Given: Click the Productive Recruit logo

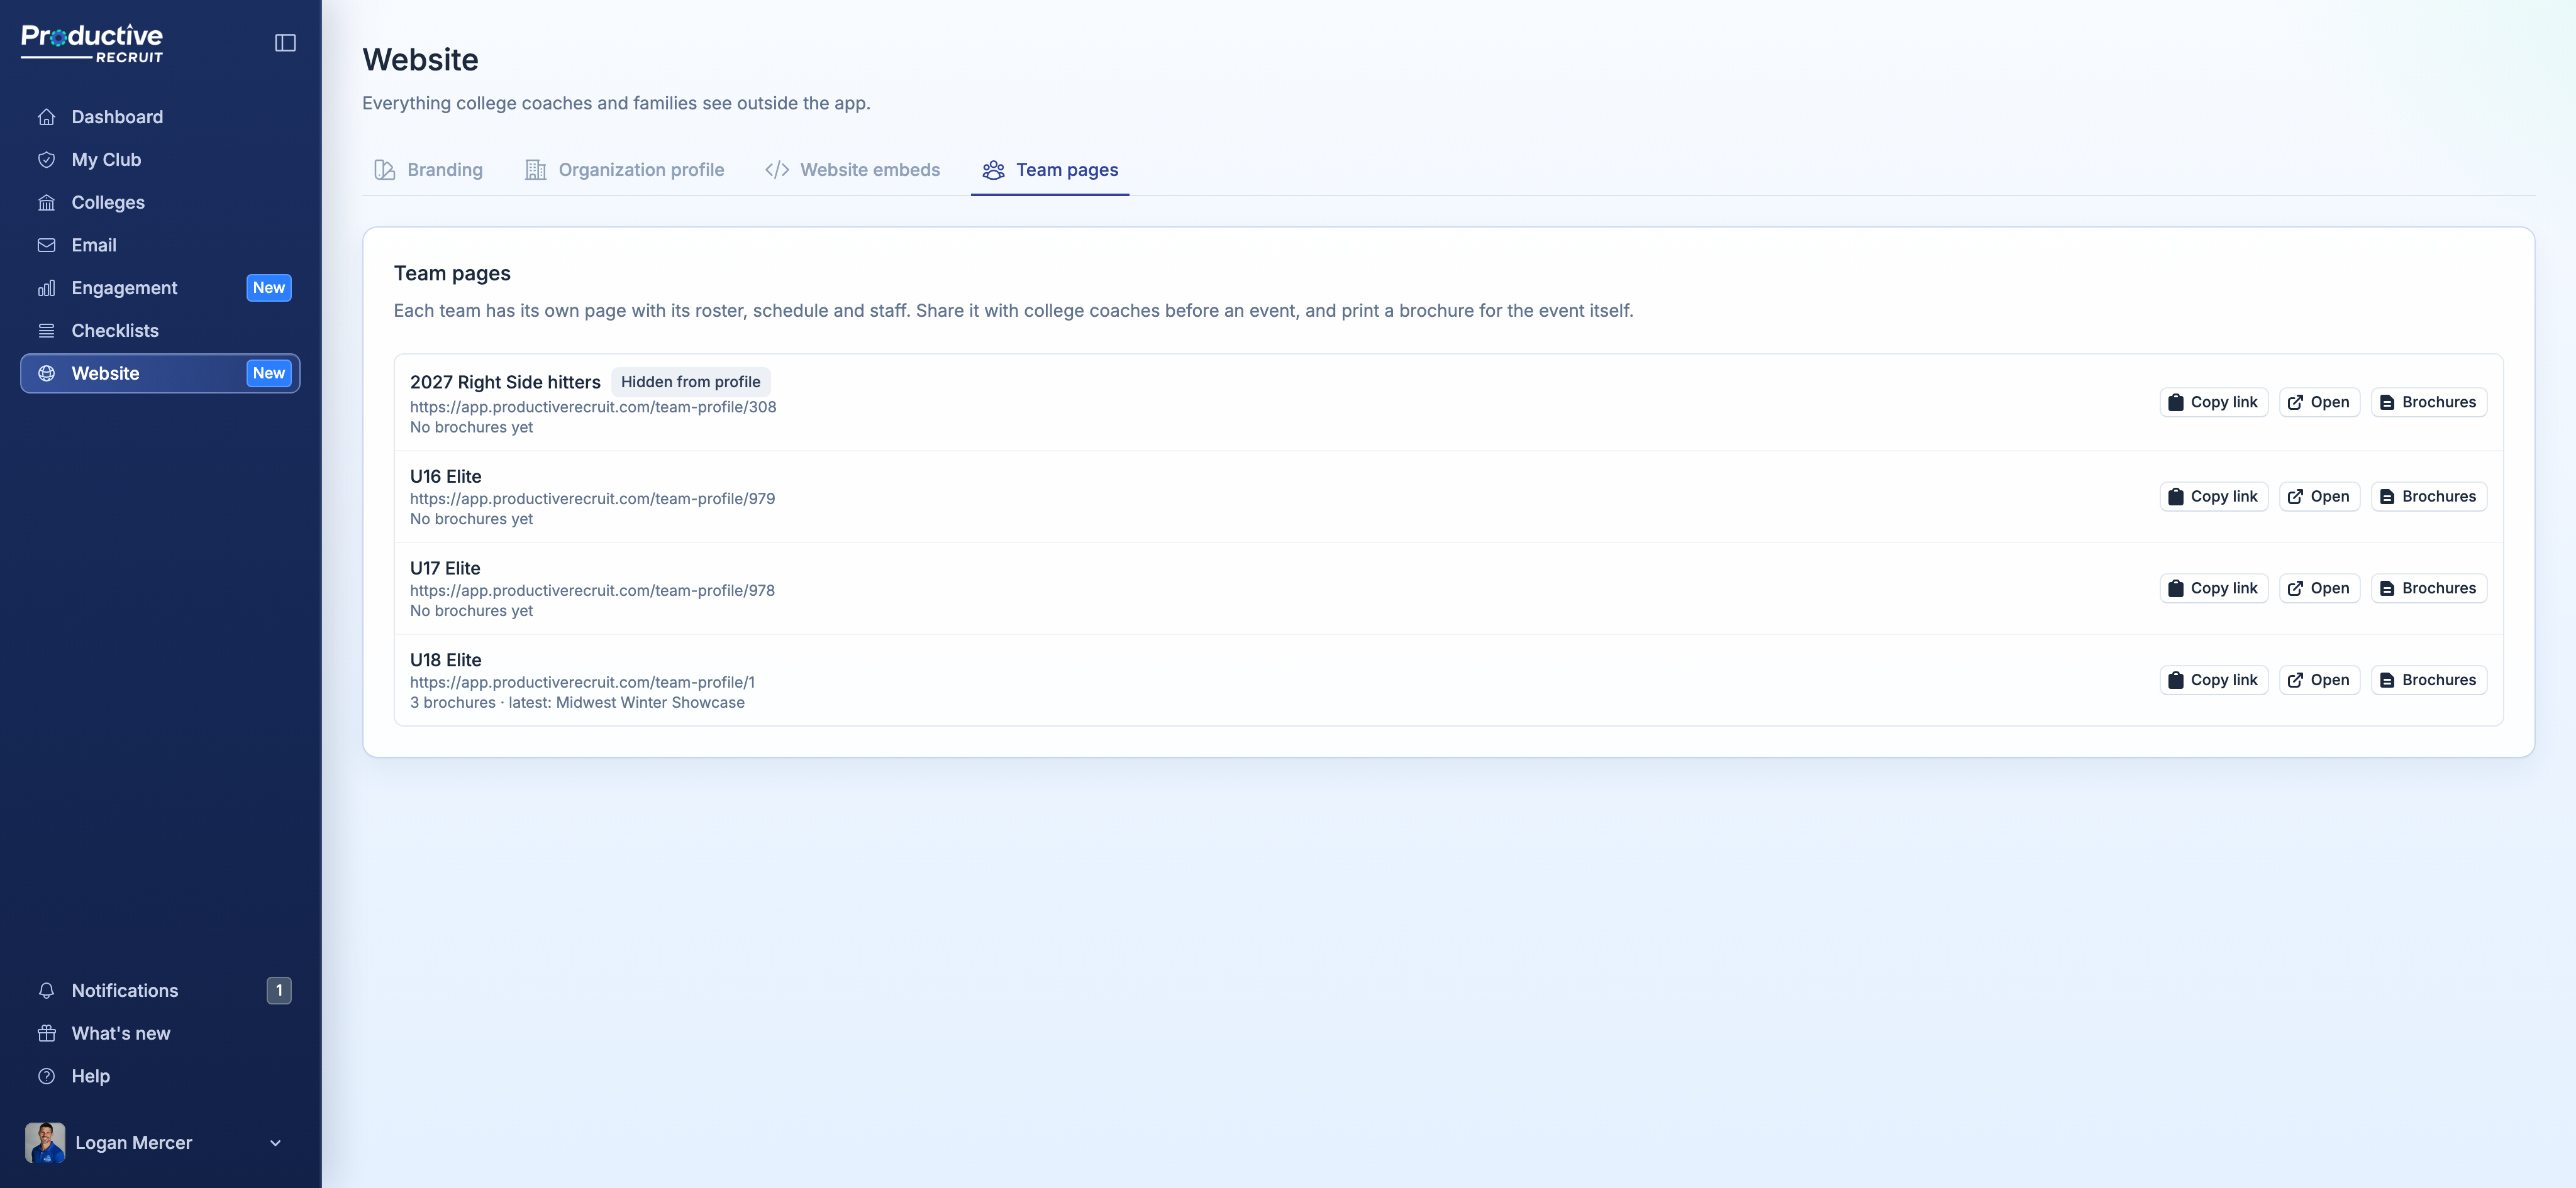Looking at the screenshot, I should (x=92, y=43).
